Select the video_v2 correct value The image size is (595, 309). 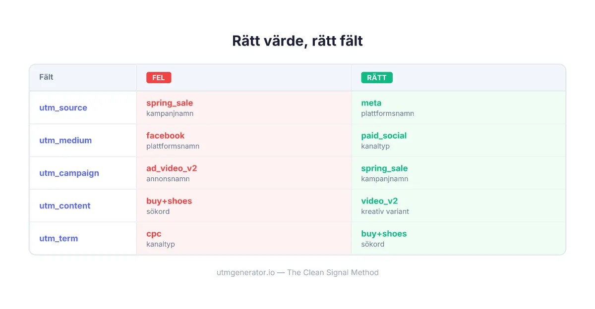(379, 201)
